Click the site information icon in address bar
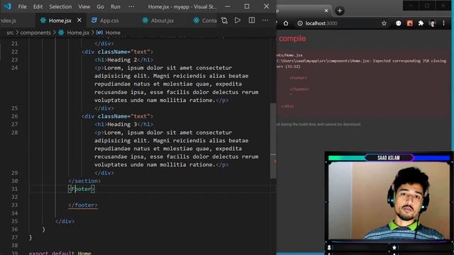This screenshot has width=454, height=255. click(300, 23)
